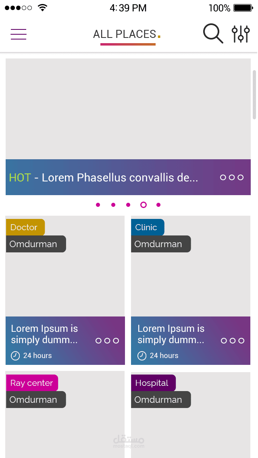Tap clock icon on Doctor card
This screenshot has height=458, width=258.
tap(15, 356)
